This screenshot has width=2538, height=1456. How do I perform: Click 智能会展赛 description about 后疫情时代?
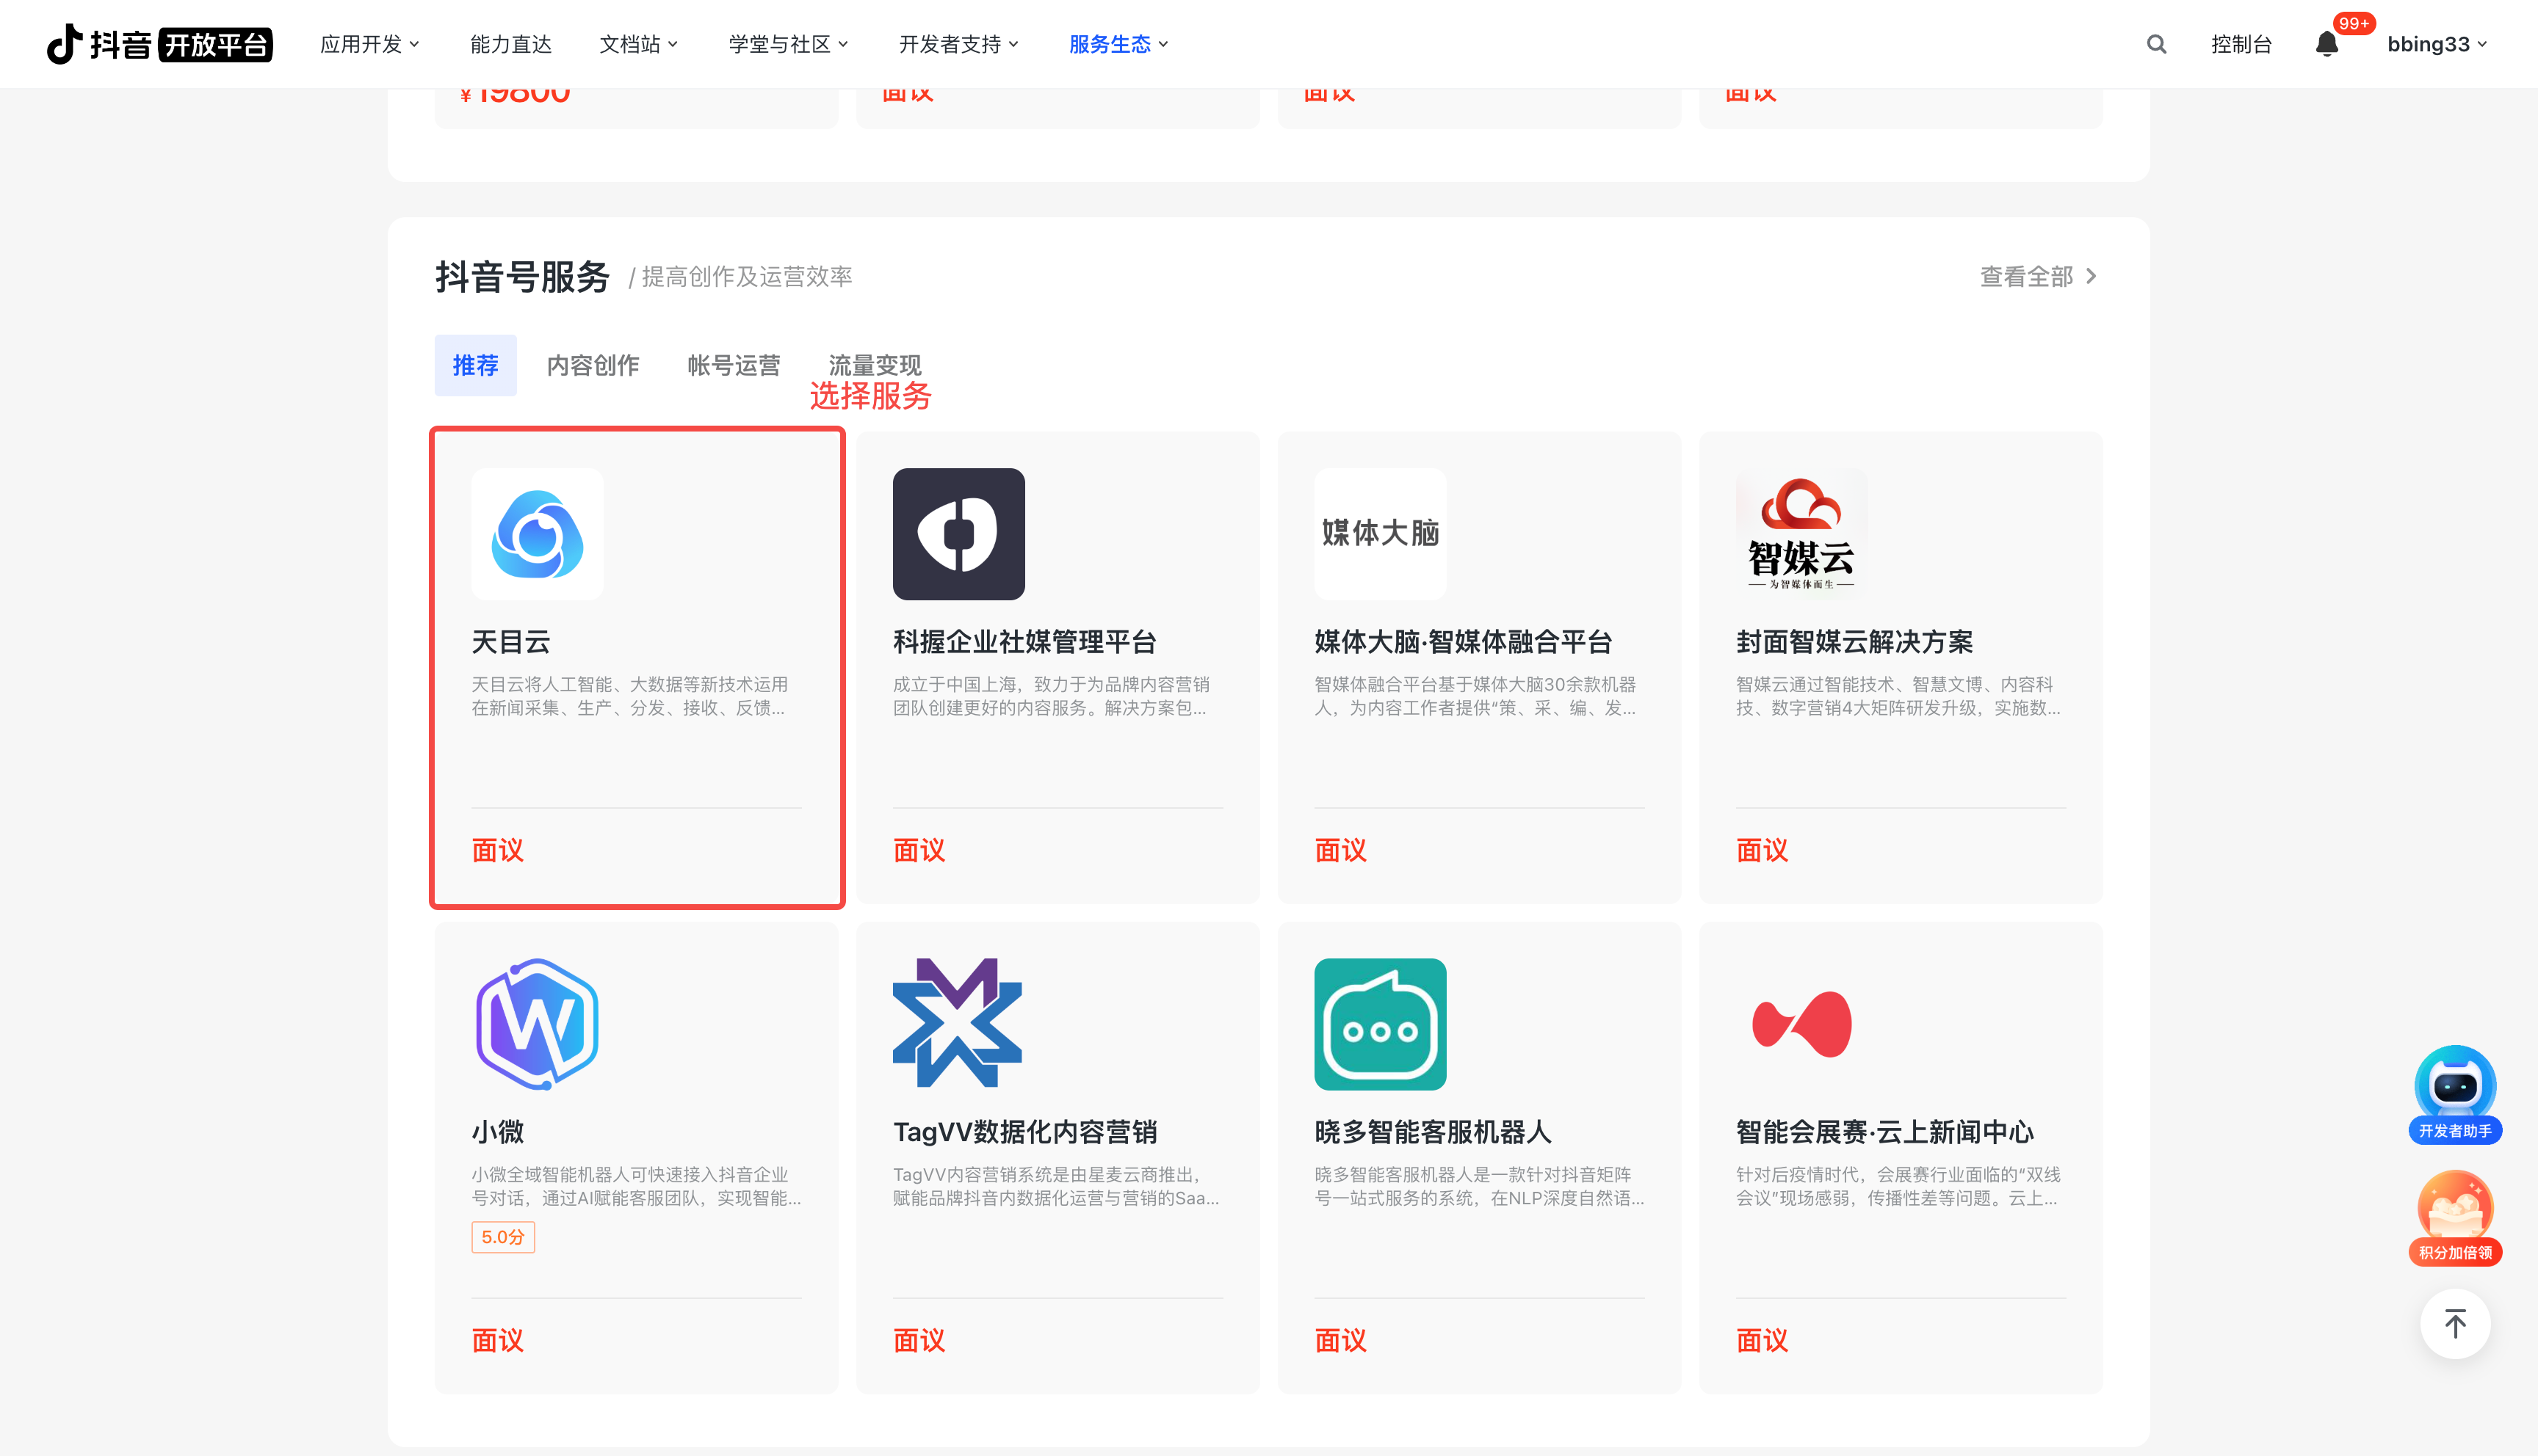tap(1898, 1186)
